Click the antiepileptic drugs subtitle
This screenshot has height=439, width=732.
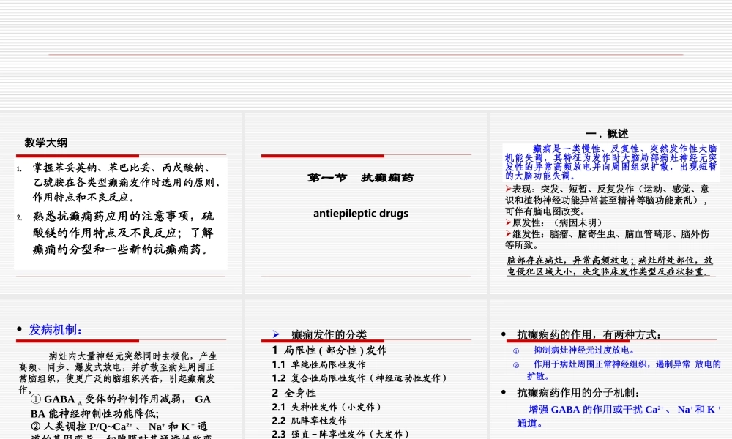pos(360,214)
